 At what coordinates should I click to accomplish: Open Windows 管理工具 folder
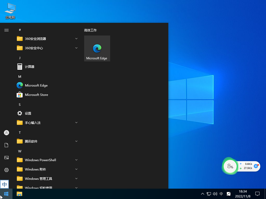coord(47,179)
